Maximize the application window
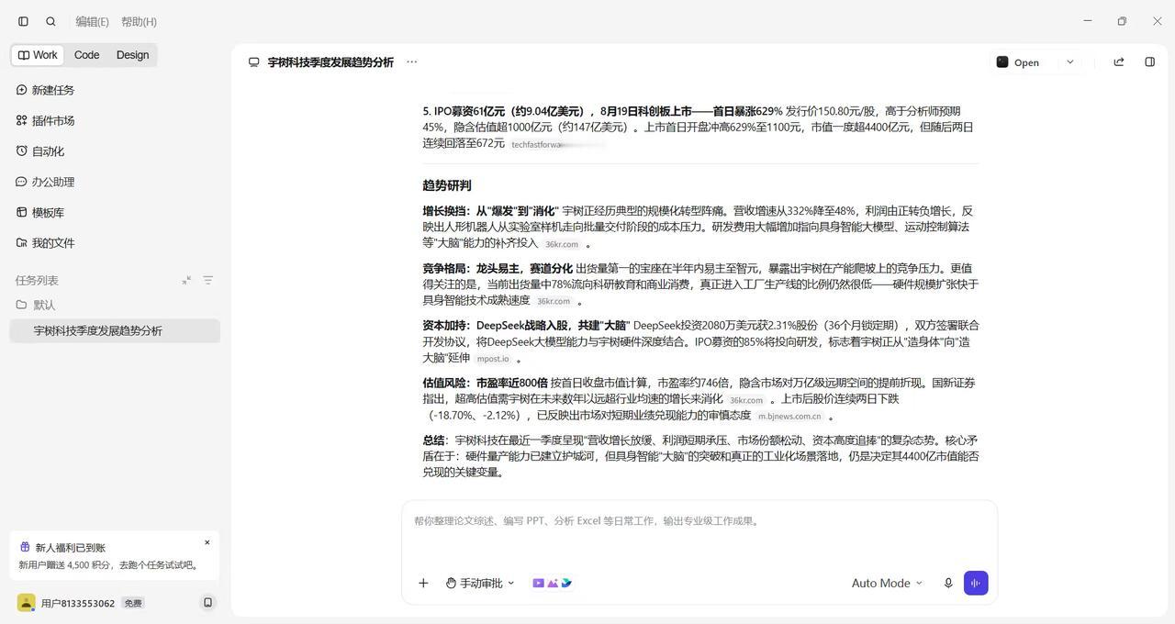1175x624 pixels. [x=1122, y=21]
